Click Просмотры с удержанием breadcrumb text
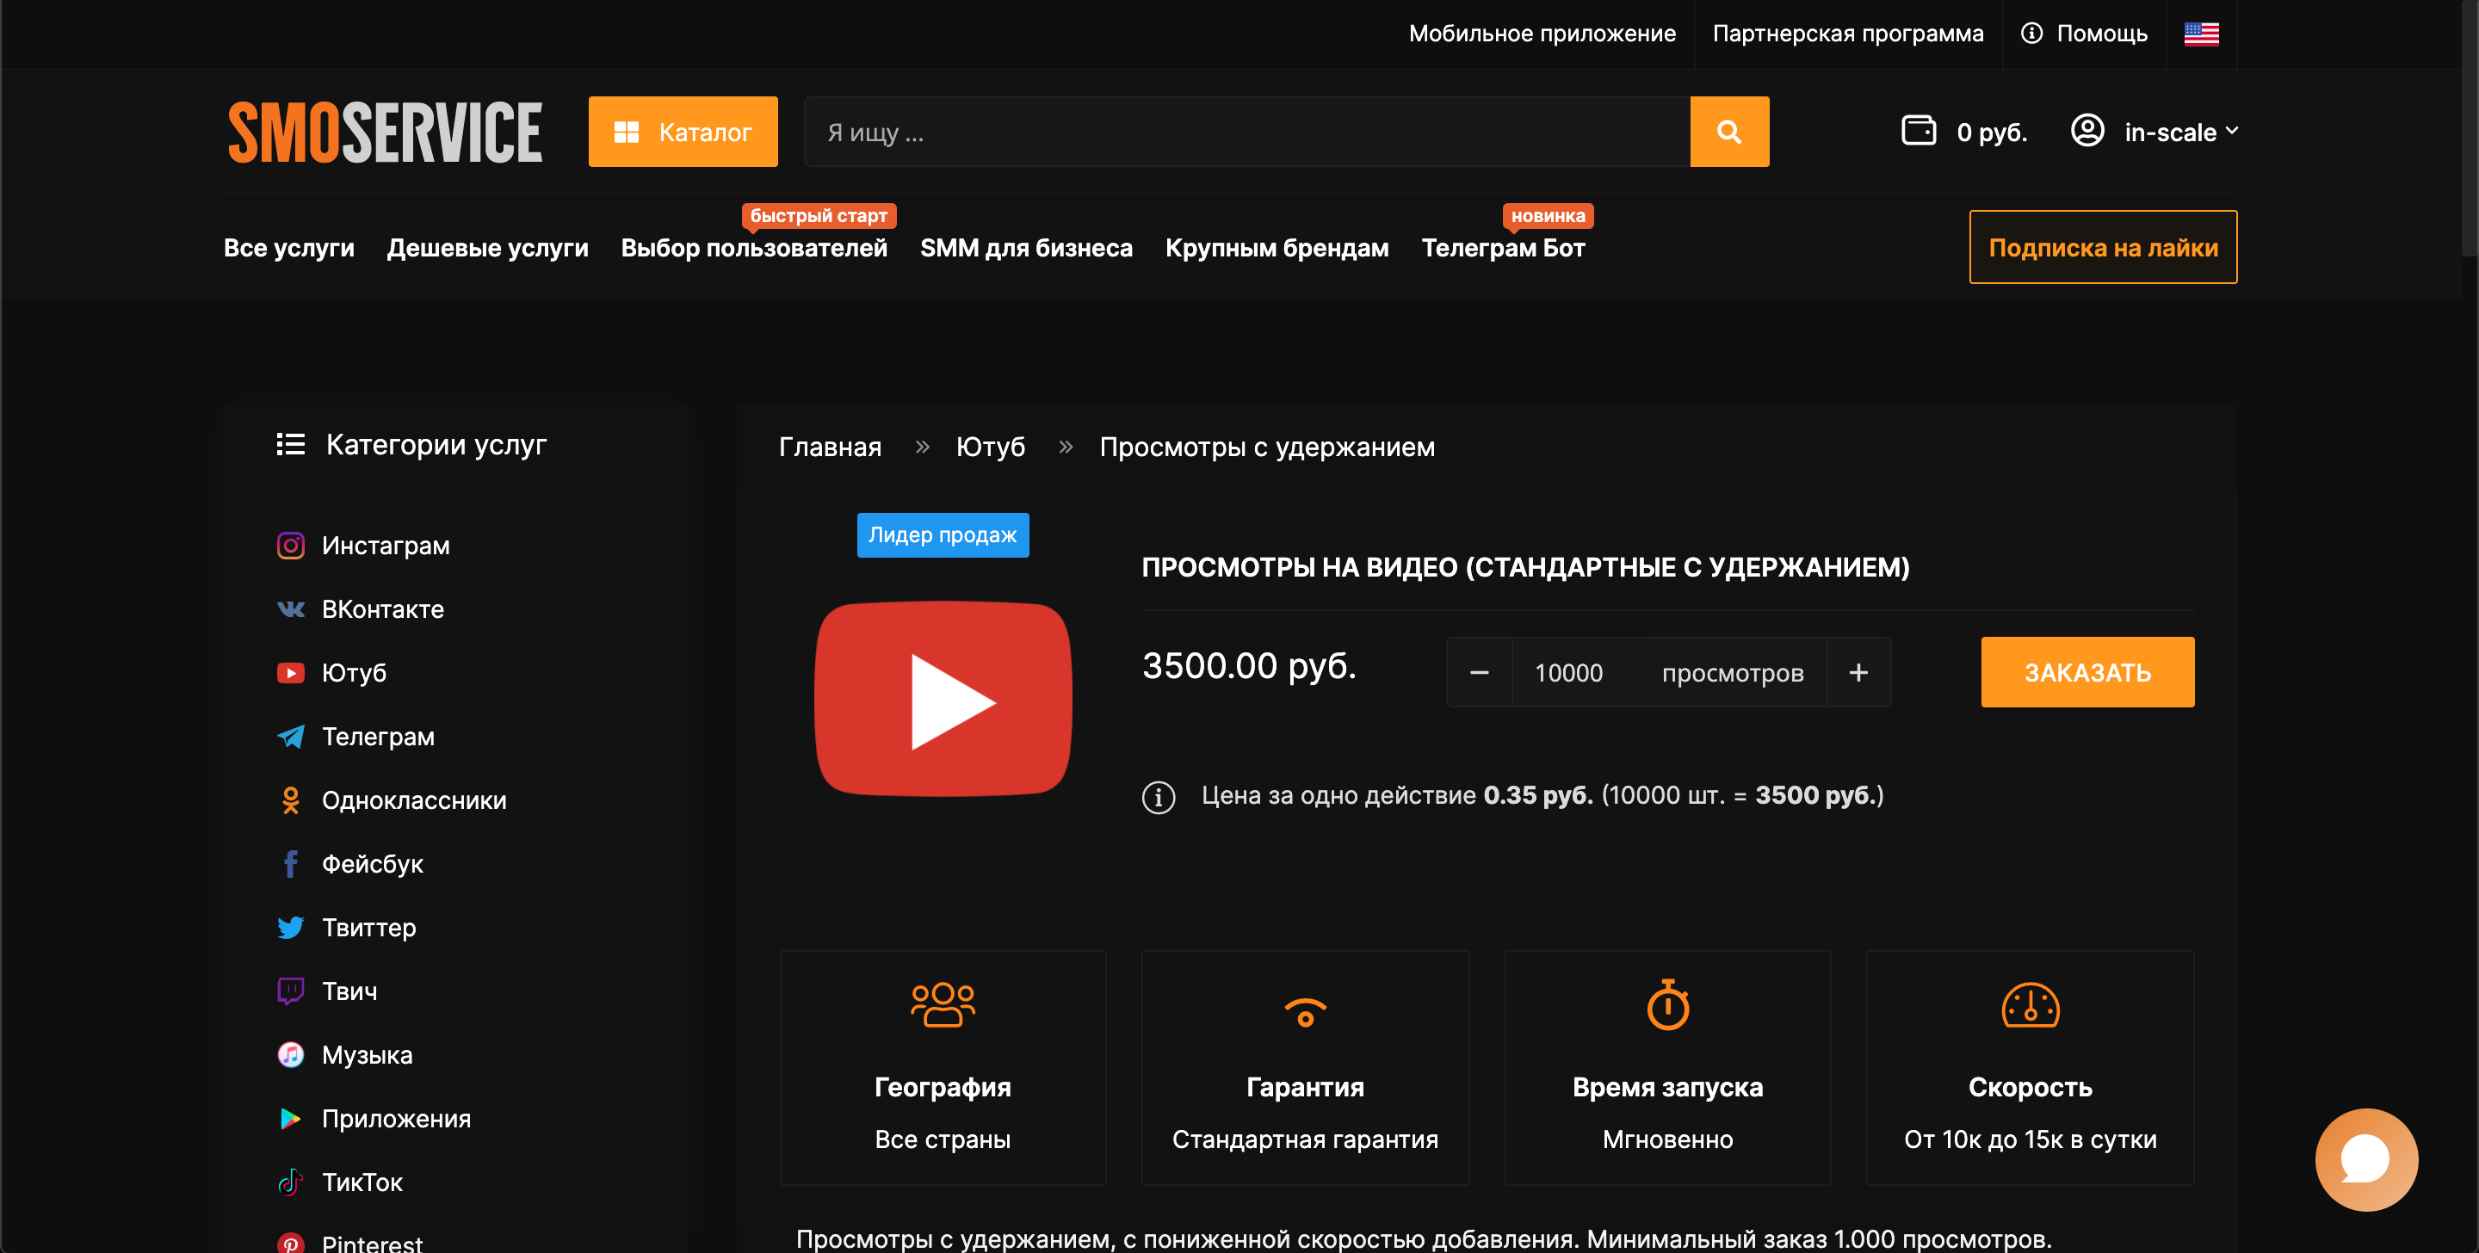Image resolution: width=2479 pixels, height=1253 pixels. pyautogui.click(x=1265, y=447)
